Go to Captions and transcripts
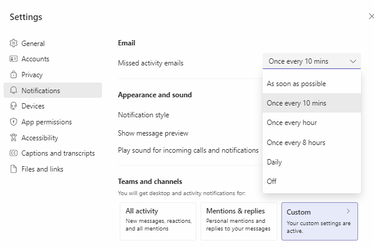374x247 pixels. coord(53,153)
